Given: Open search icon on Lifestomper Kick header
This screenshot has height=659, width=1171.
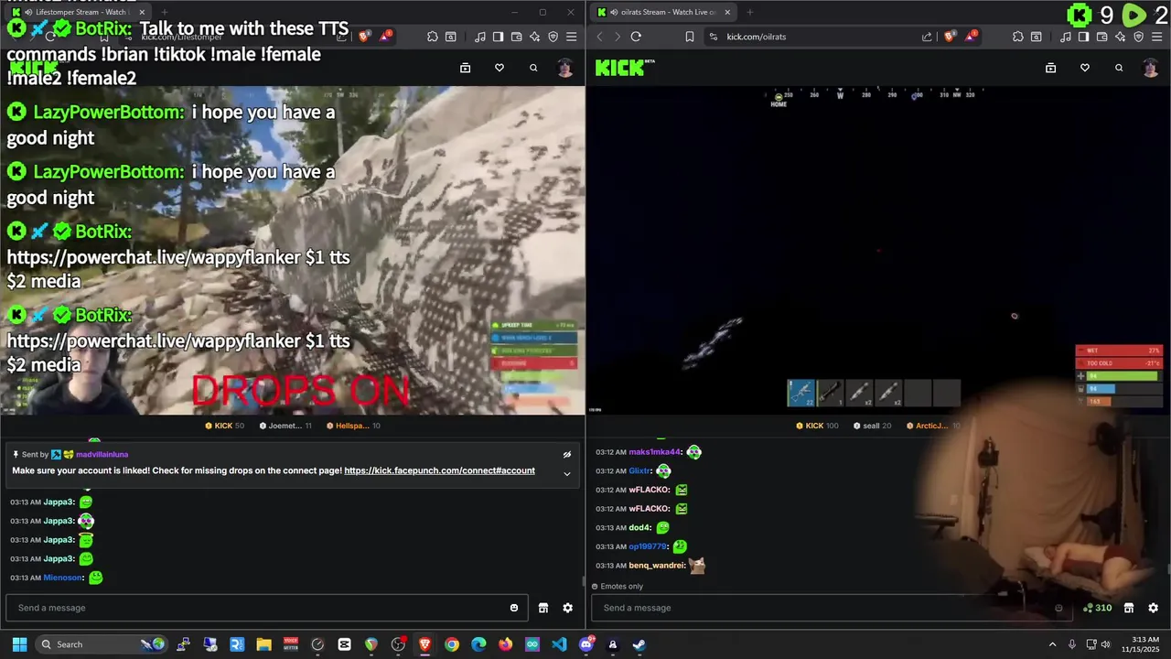Looking at the screenshot, I should [533, 68].
